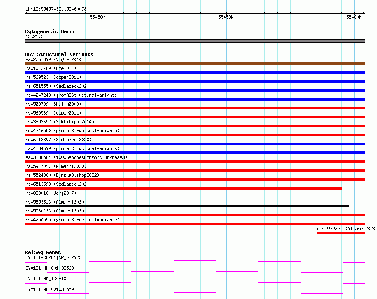The width and height of the screenshot is (377, 299).
Task: Click the blue nsv569523 variant bar
Action: [x=195, y=81]
